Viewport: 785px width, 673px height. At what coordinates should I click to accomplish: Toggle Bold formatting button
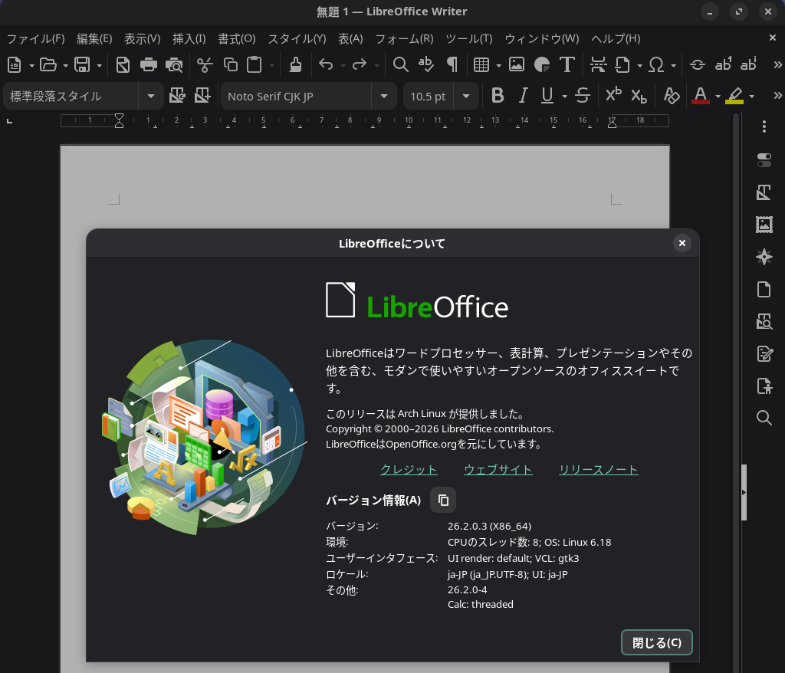[498, 96]
